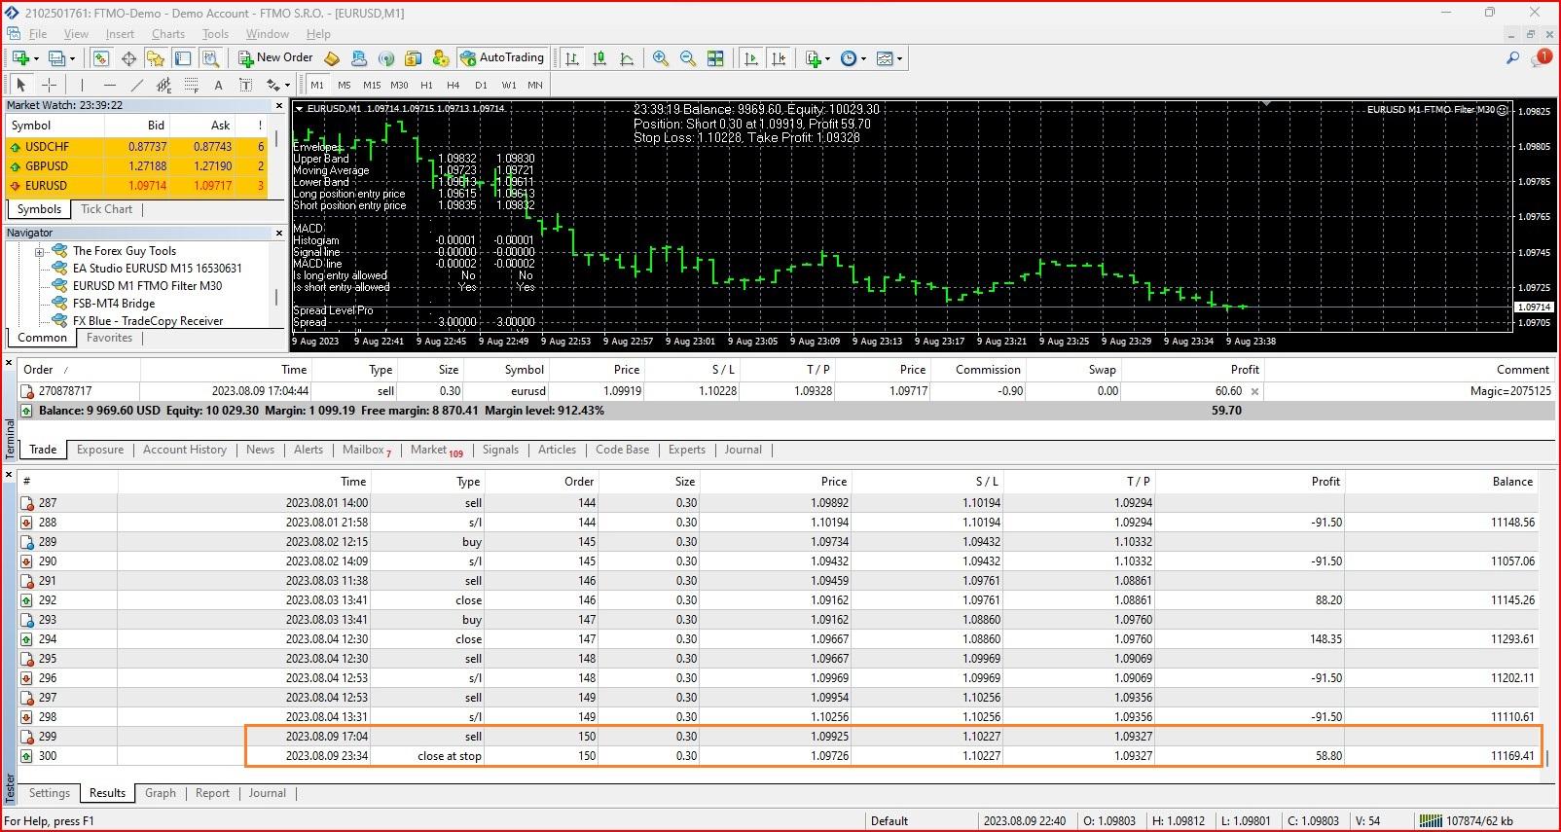Switch chart to candlesticks style
The height and width of the screenshot is (832, 1561).
[x=599, y=58]
